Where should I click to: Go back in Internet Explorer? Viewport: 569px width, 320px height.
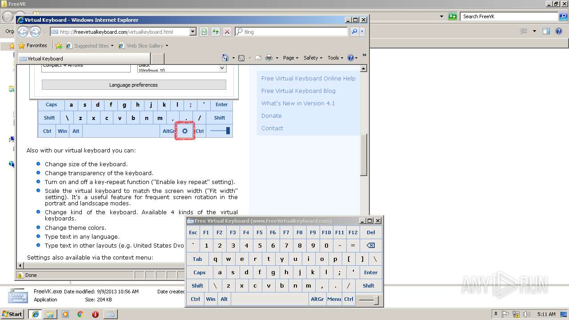23,32
